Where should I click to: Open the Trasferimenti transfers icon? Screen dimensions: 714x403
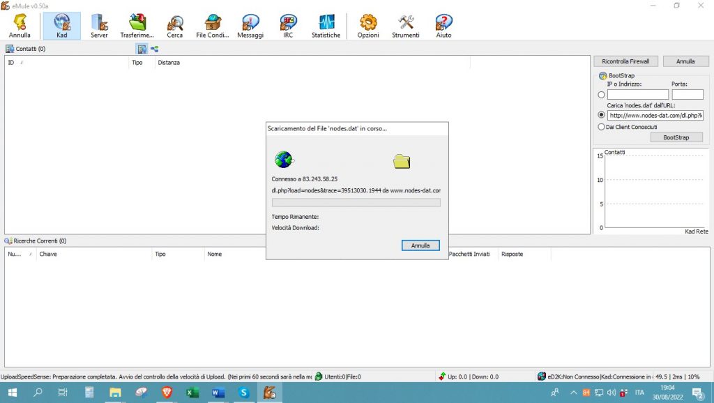point(137,26)
